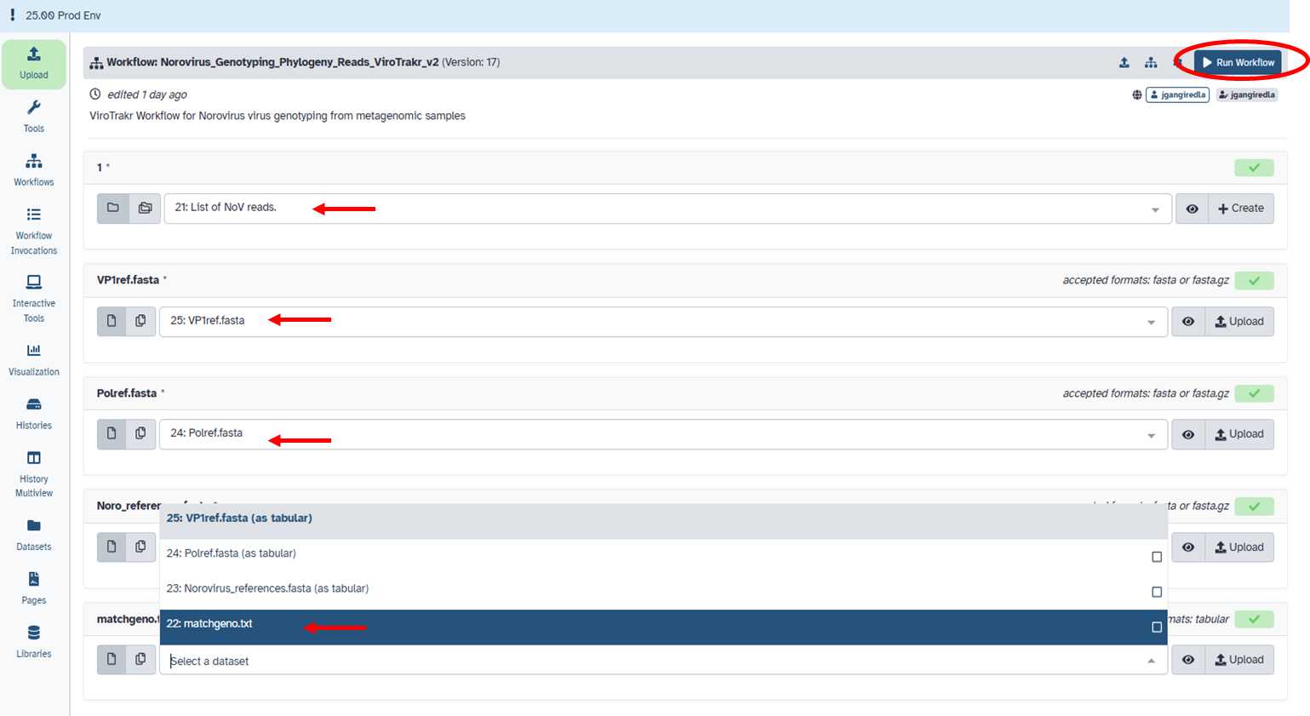Open Interactive Tools in sidebar
Image resolution: width=1310 pixels, height=716 pixels.
(x=34, y=299)
